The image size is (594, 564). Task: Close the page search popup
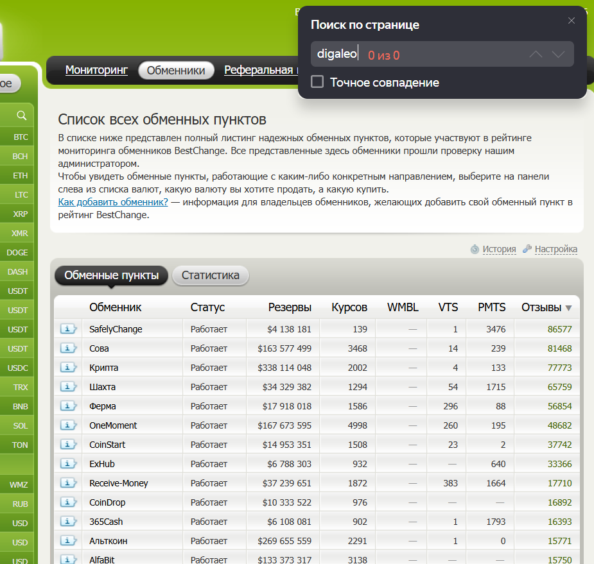[x=572, y=21]
